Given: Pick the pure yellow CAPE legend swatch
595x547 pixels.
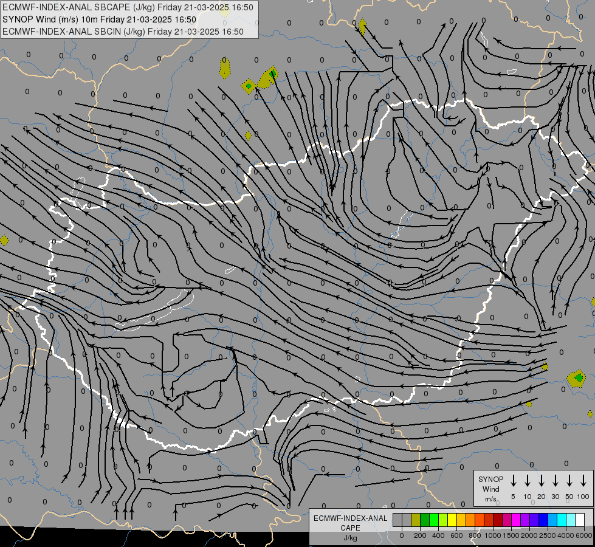Looking at the screenshot, I should 452,520.
